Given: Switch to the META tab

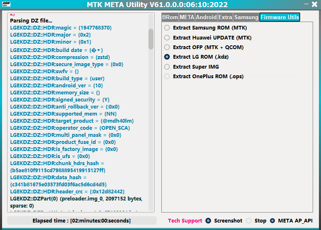Looking at the screenshot, I should coord(187,17).
